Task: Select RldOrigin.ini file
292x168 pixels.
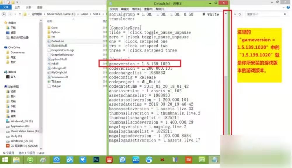Action: point(59,72)
